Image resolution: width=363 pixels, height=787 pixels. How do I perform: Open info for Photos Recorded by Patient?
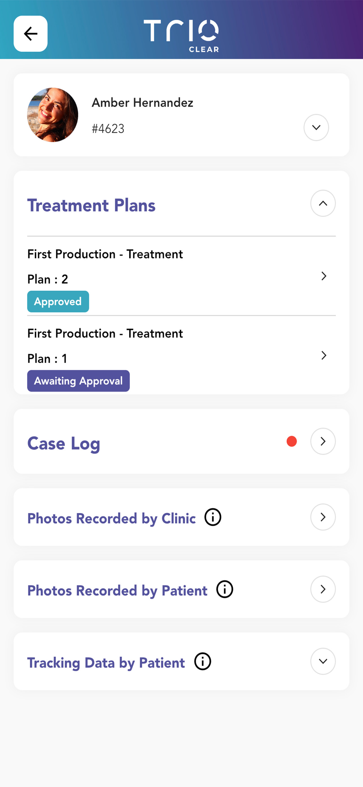pyautogui.click(x=225, y=589)
